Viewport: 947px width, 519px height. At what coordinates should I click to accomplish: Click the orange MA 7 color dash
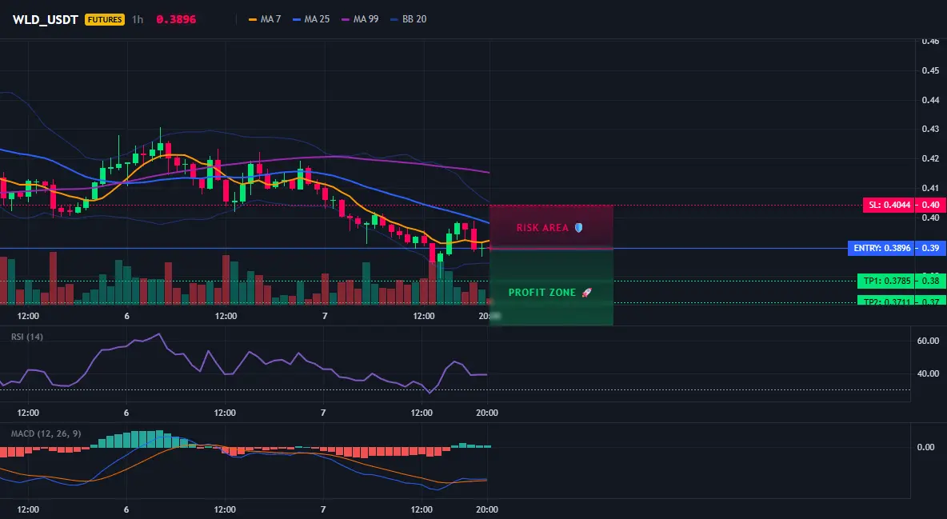tap(253, 19)
